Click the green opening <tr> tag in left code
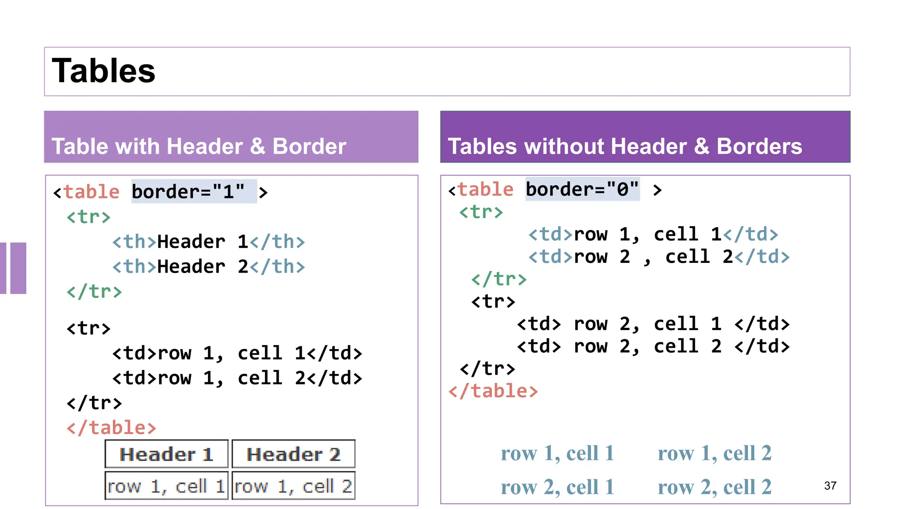Image resolution: width=906 pixels, height=509 pixels. coord(88,217)
